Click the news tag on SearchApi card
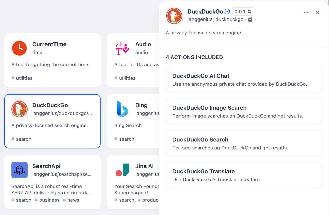The height and width of the screenshot is (215, 329). tap(73, 200)
